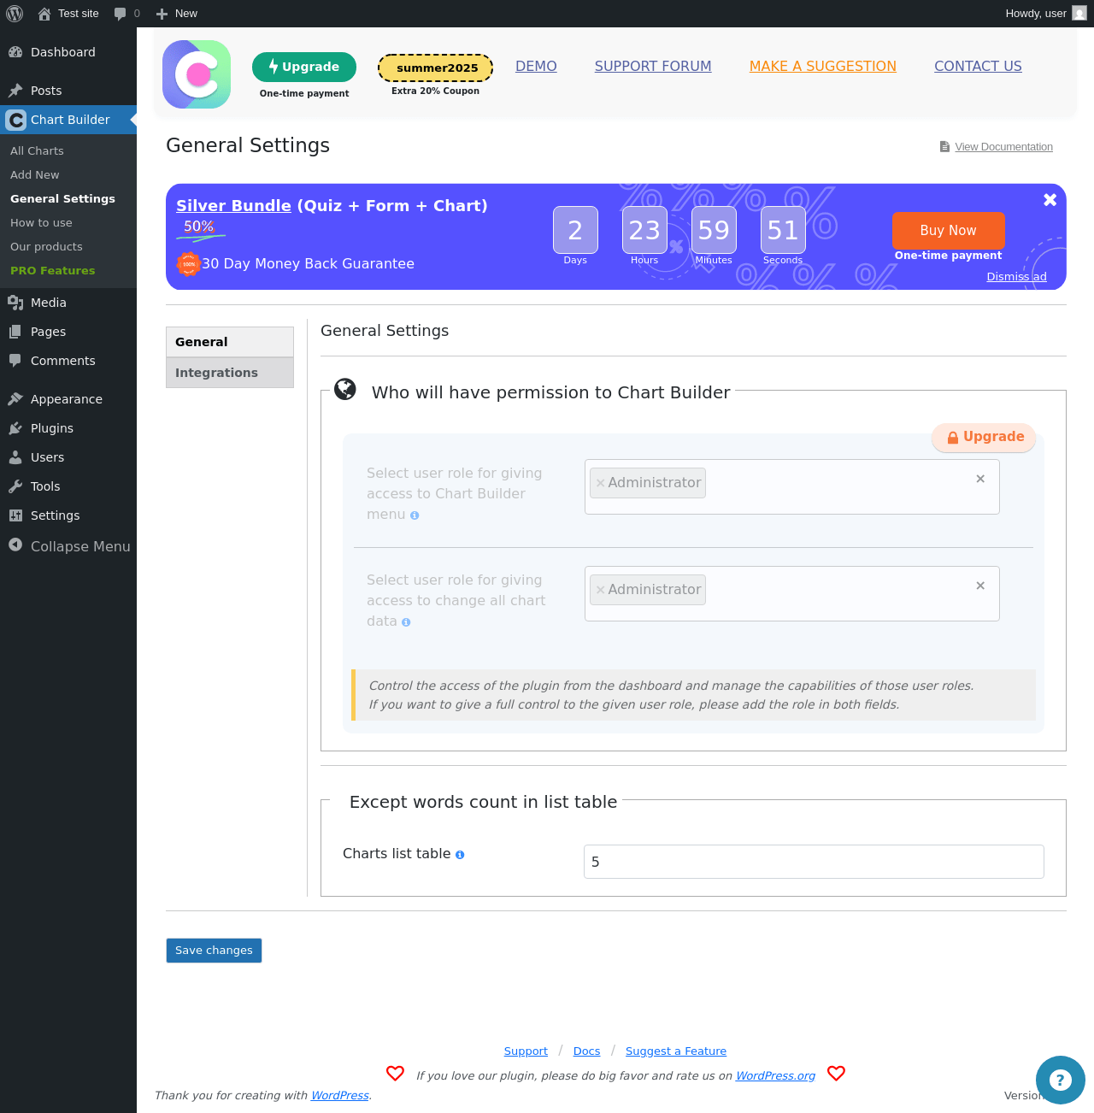Collapse the admin sidebar menu
The width and height of the screenshot is (1094, 1113).
68,546
